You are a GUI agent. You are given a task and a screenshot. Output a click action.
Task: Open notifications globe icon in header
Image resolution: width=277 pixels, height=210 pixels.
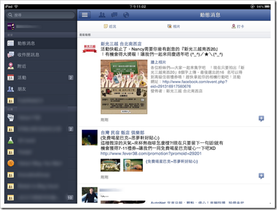(x=126, y=15)
